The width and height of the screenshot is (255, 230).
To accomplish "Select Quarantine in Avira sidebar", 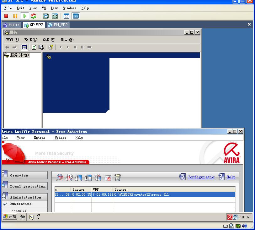I will pyautogui.click(x=20, y=204).
